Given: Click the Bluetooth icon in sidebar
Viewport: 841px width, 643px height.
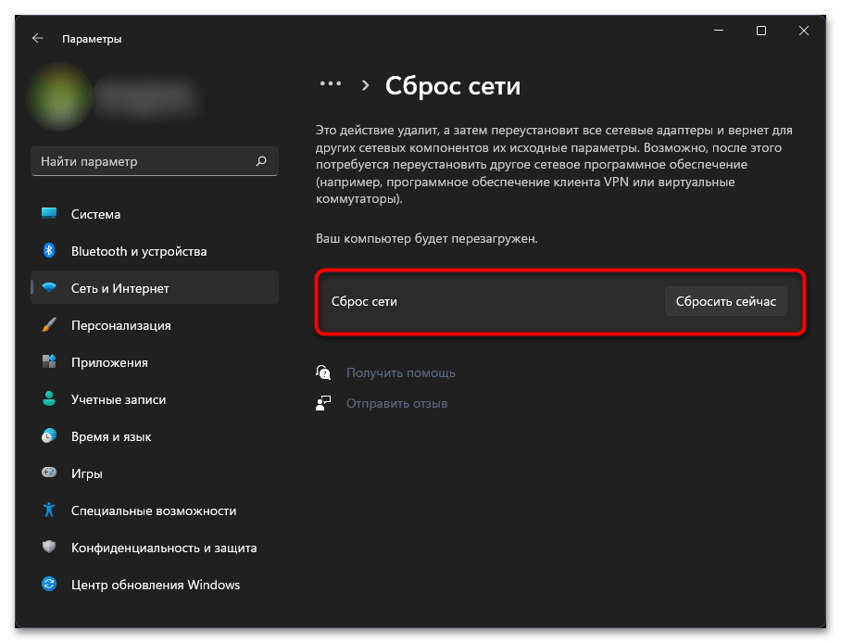Looking at the screenshot, I should point(50,251).
